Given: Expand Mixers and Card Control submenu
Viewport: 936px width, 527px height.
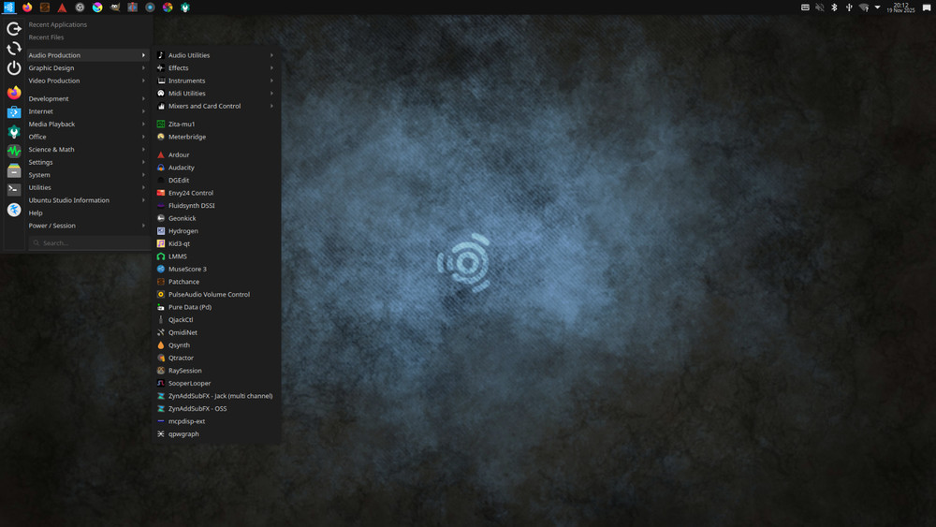Looking at the screenshot, I should (216, 106).
